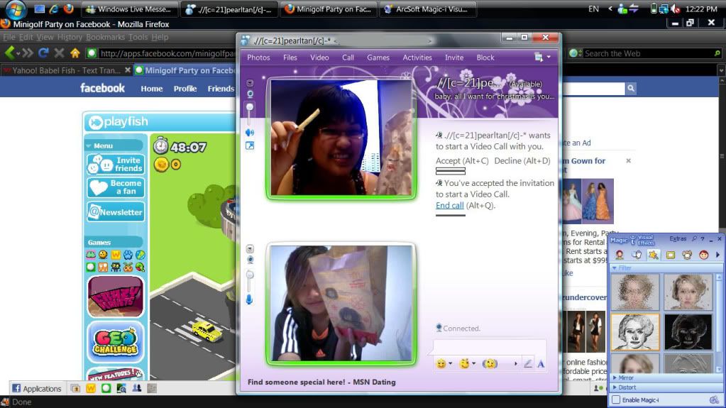
Task: Click Invite in the Messenger toolbar
Action: pyautogui.click(x=454, y=57)
